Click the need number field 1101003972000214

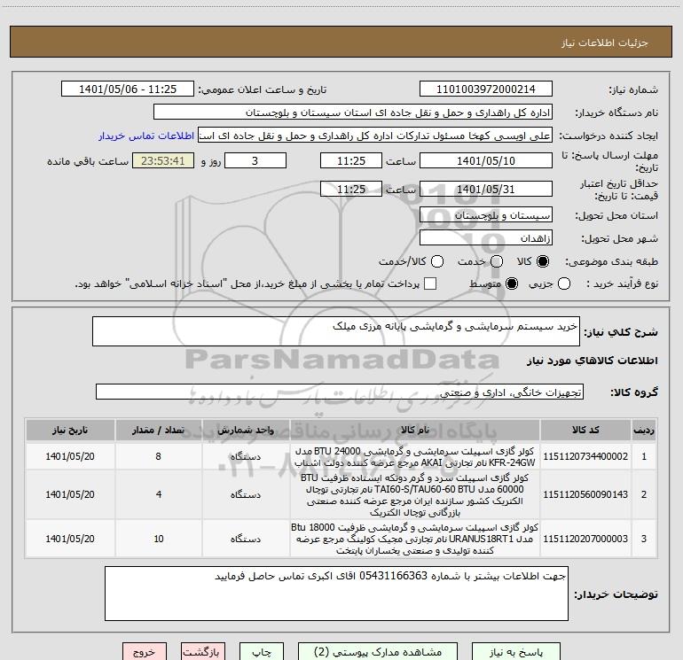click(486, 89)
